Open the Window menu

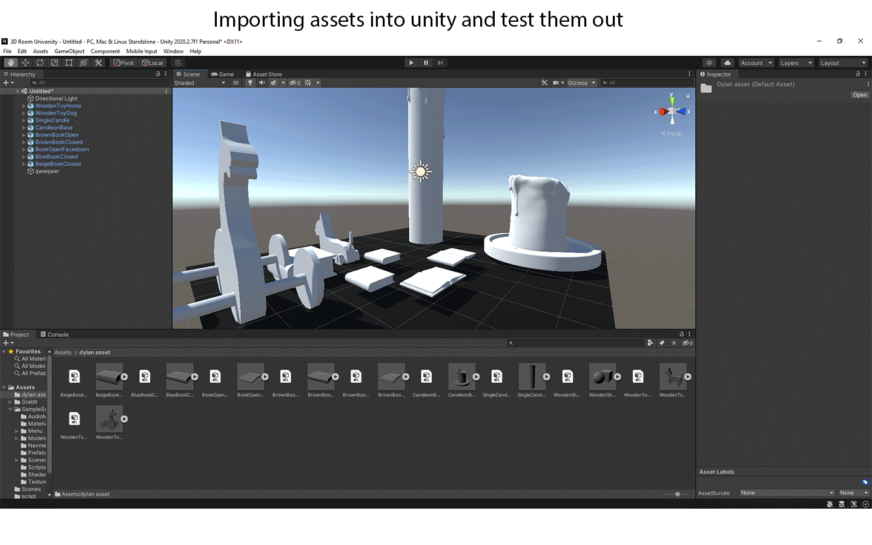pos(173,51)
